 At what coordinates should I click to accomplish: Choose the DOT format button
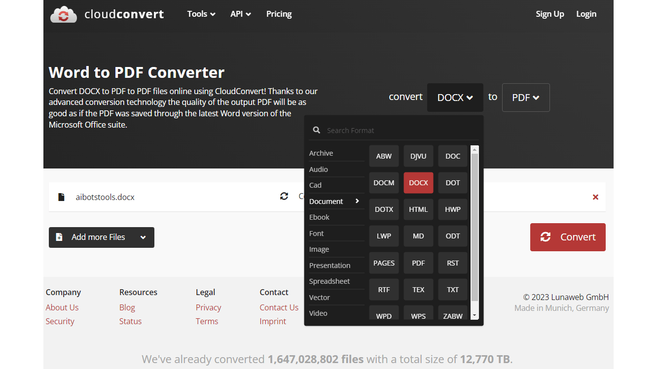453,183
